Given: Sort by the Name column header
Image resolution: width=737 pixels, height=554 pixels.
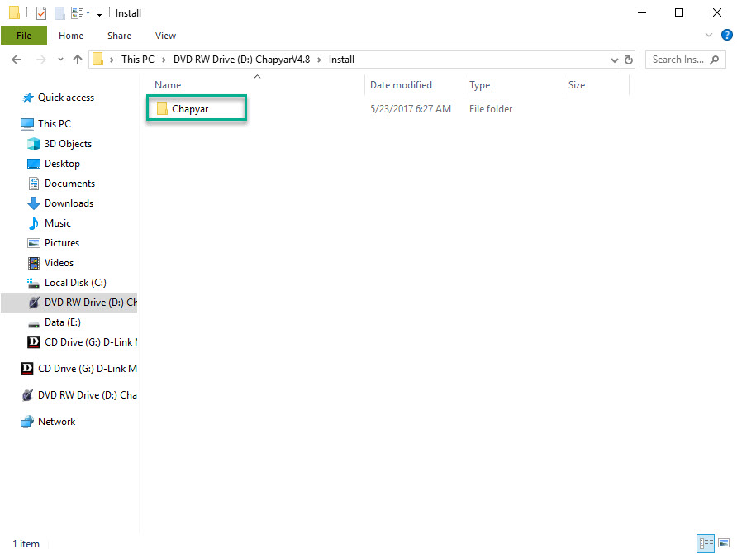Looking at the screenshot, I should click(x=168, y=85).
